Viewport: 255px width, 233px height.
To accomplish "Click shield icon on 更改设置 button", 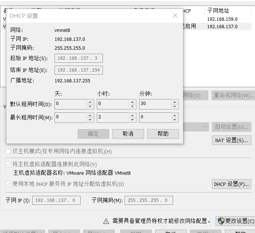I will pyautogui.click(x=221, y=221).
